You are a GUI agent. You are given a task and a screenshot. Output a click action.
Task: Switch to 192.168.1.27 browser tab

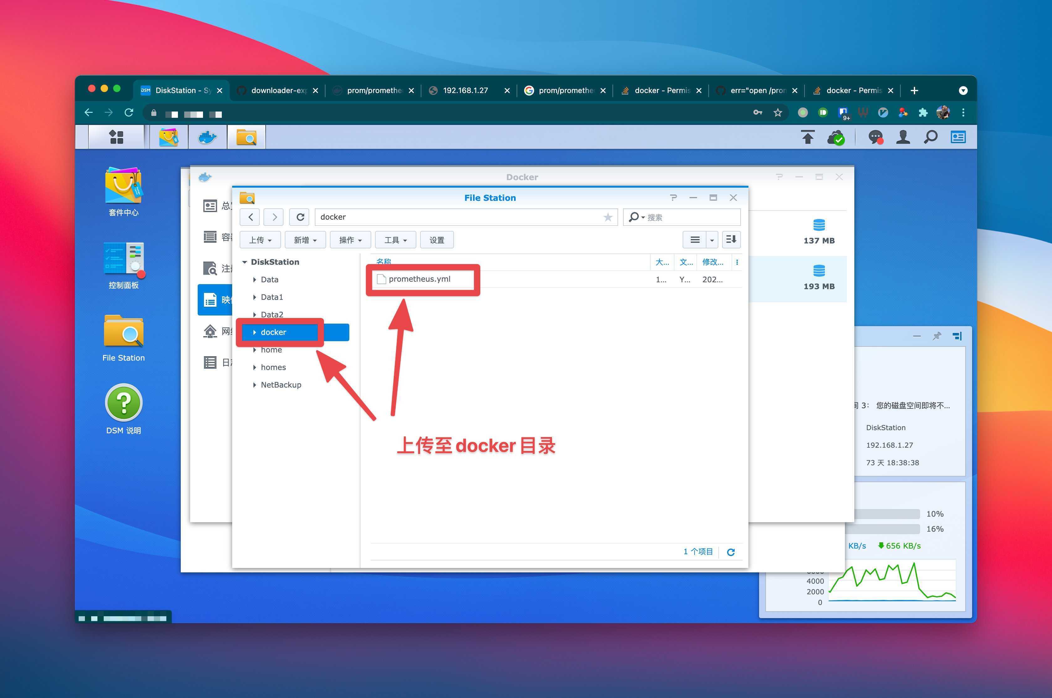point(469,90)
